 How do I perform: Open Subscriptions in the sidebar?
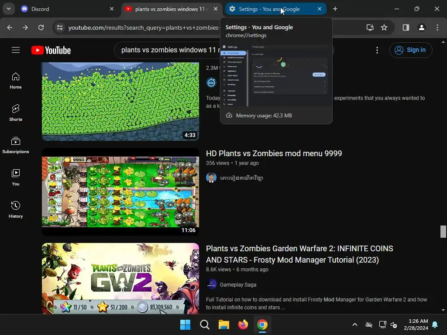(16, 145)
